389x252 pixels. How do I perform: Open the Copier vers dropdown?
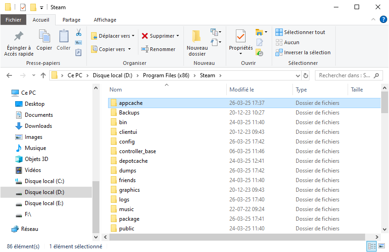tap(111, 49)
